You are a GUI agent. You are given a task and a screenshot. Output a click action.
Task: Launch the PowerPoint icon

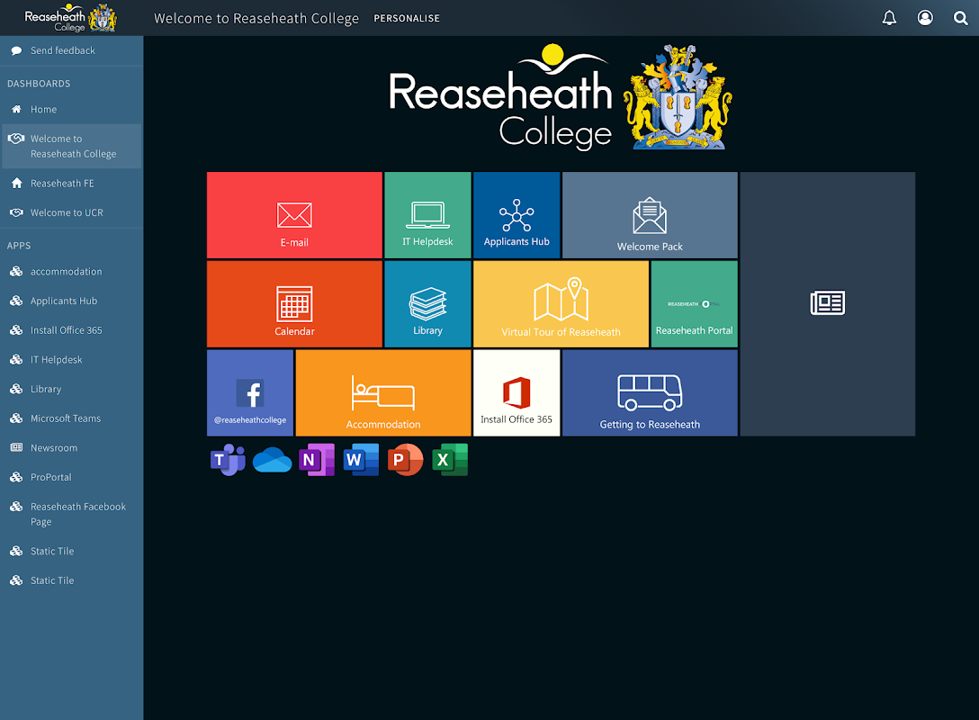405,460
